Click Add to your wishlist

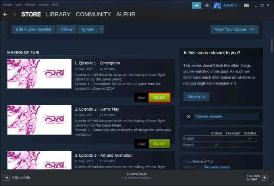[x=33, y=29]
